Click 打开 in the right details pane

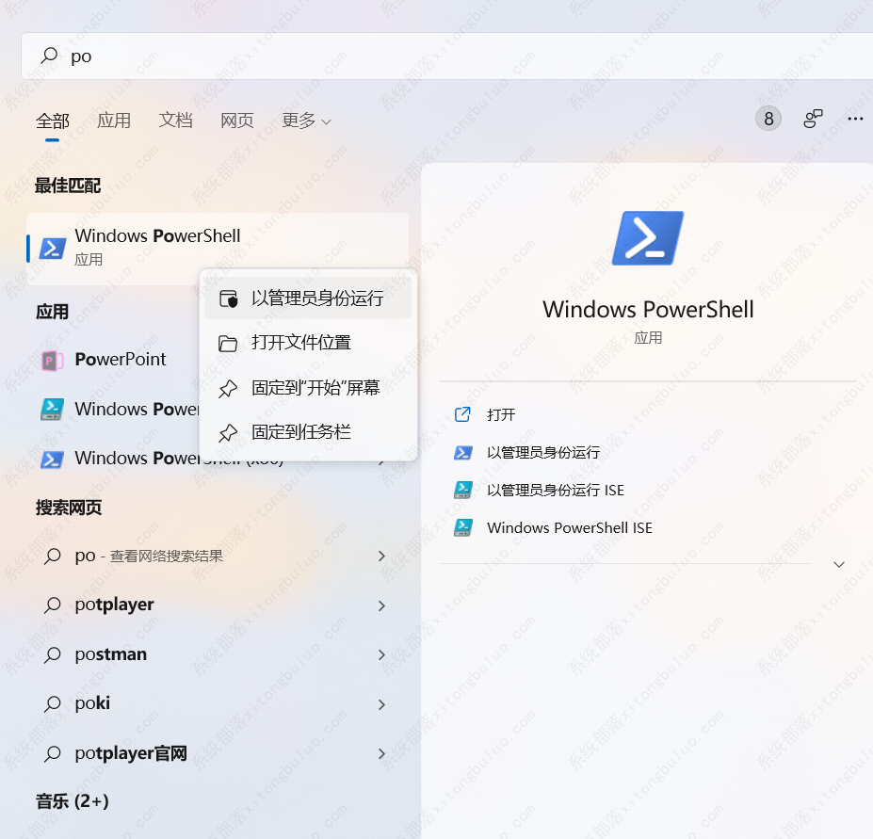click(501, 414)
